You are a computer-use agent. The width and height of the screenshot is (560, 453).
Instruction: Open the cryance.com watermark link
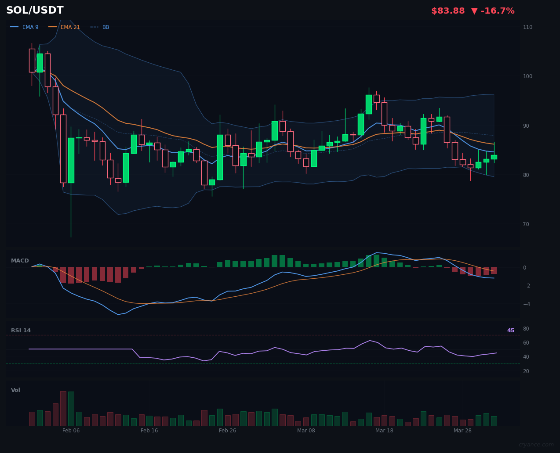(x=536, y=445)
